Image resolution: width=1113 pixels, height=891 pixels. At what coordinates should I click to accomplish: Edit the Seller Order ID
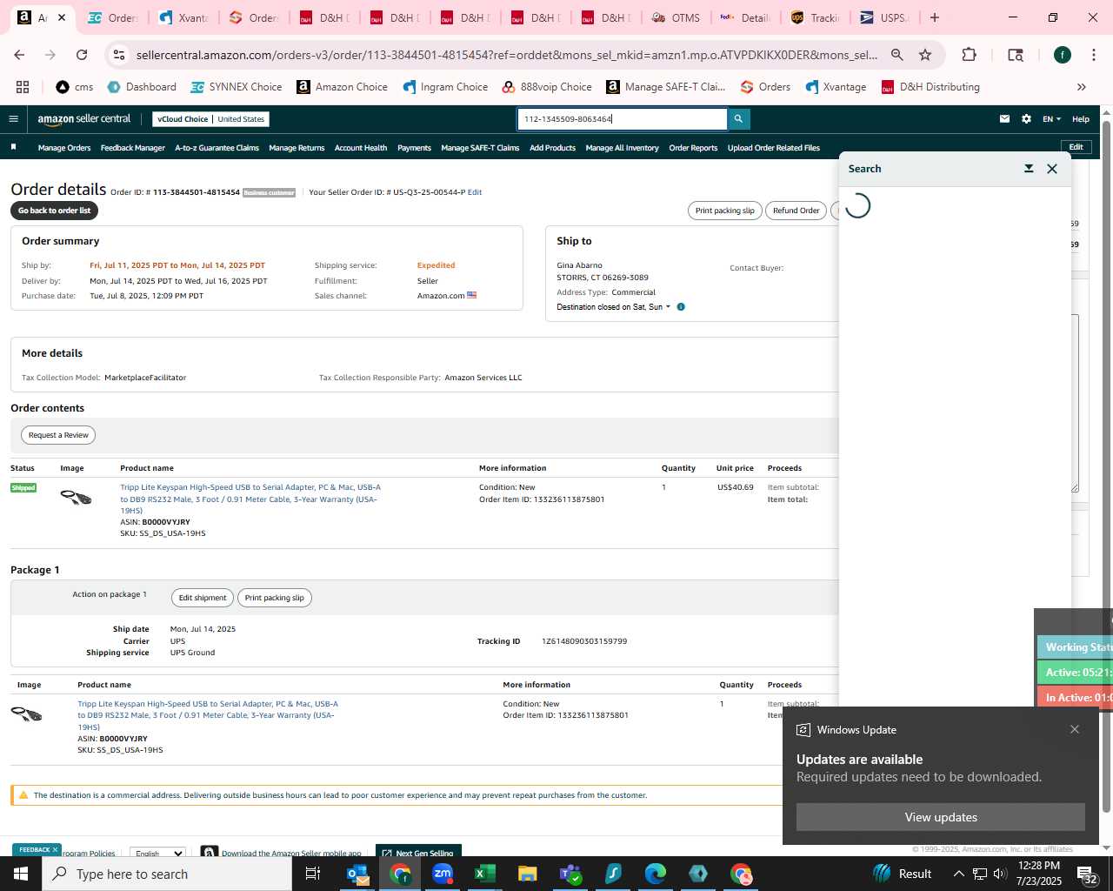click(475, 192)
